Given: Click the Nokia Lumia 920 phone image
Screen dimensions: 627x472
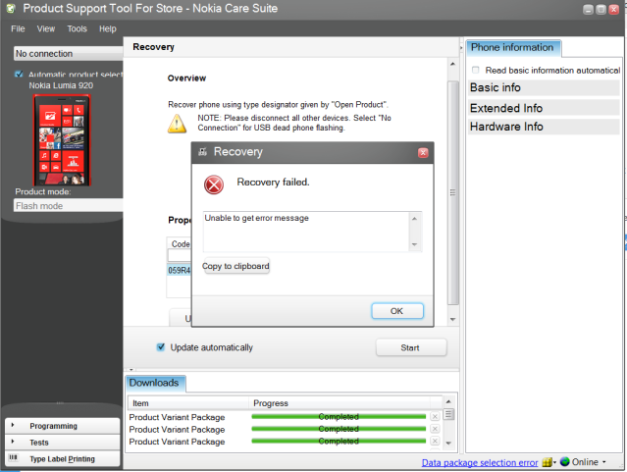Looking at the screenshot, I should tap(62, 139).
